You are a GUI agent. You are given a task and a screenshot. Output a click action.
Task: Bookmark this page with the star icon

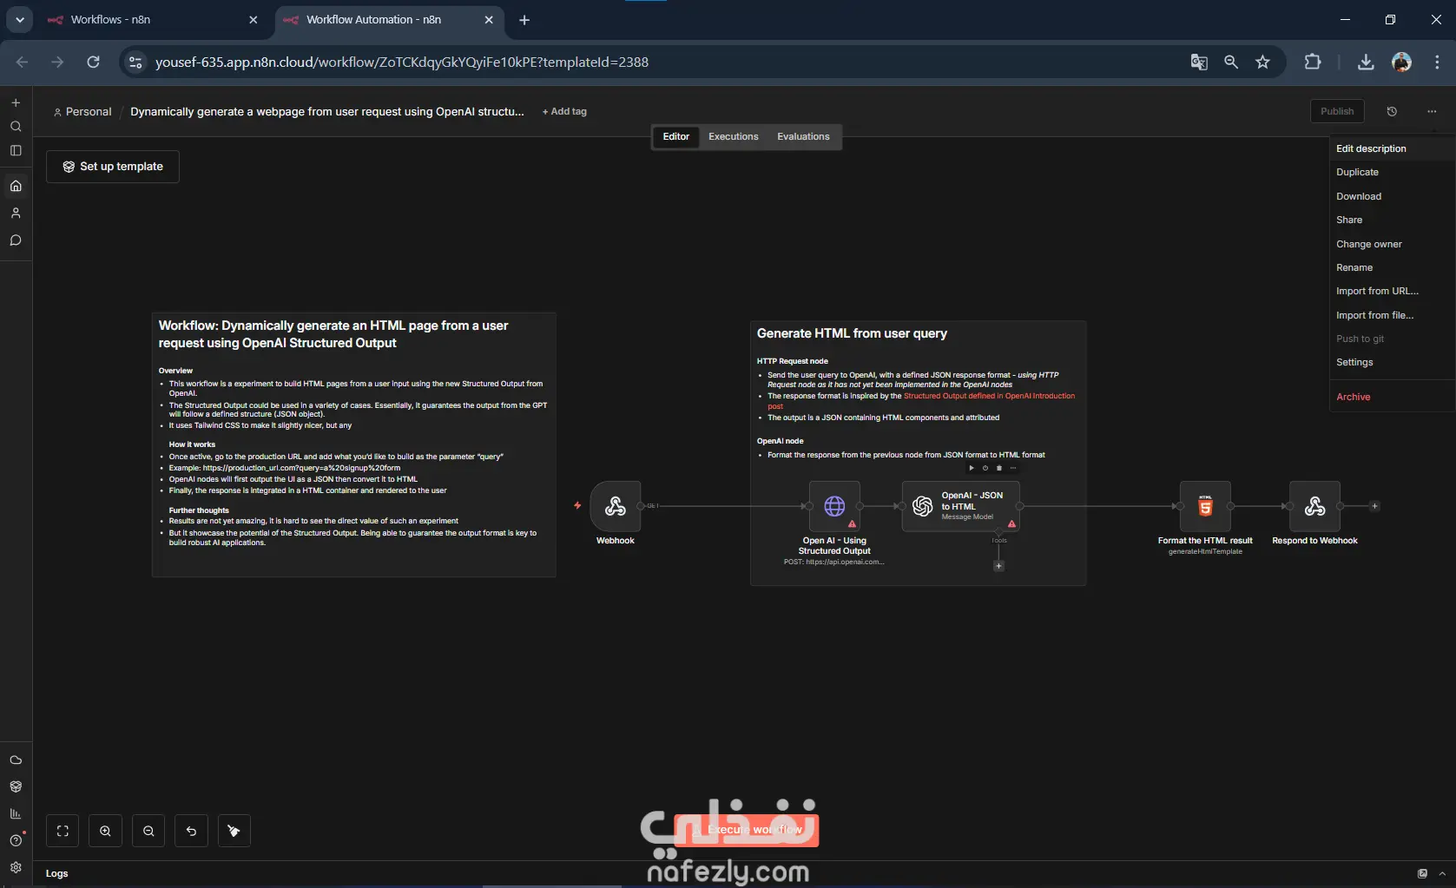(x=1262, y=62)
